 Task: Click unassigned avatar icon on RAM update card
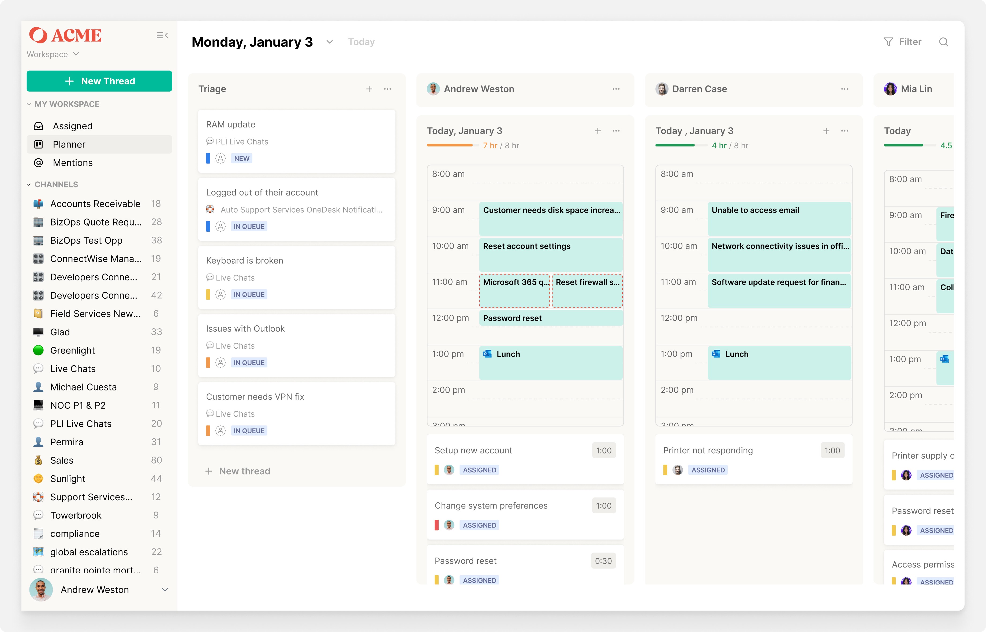pyautogui.click(x=221, y=159)
